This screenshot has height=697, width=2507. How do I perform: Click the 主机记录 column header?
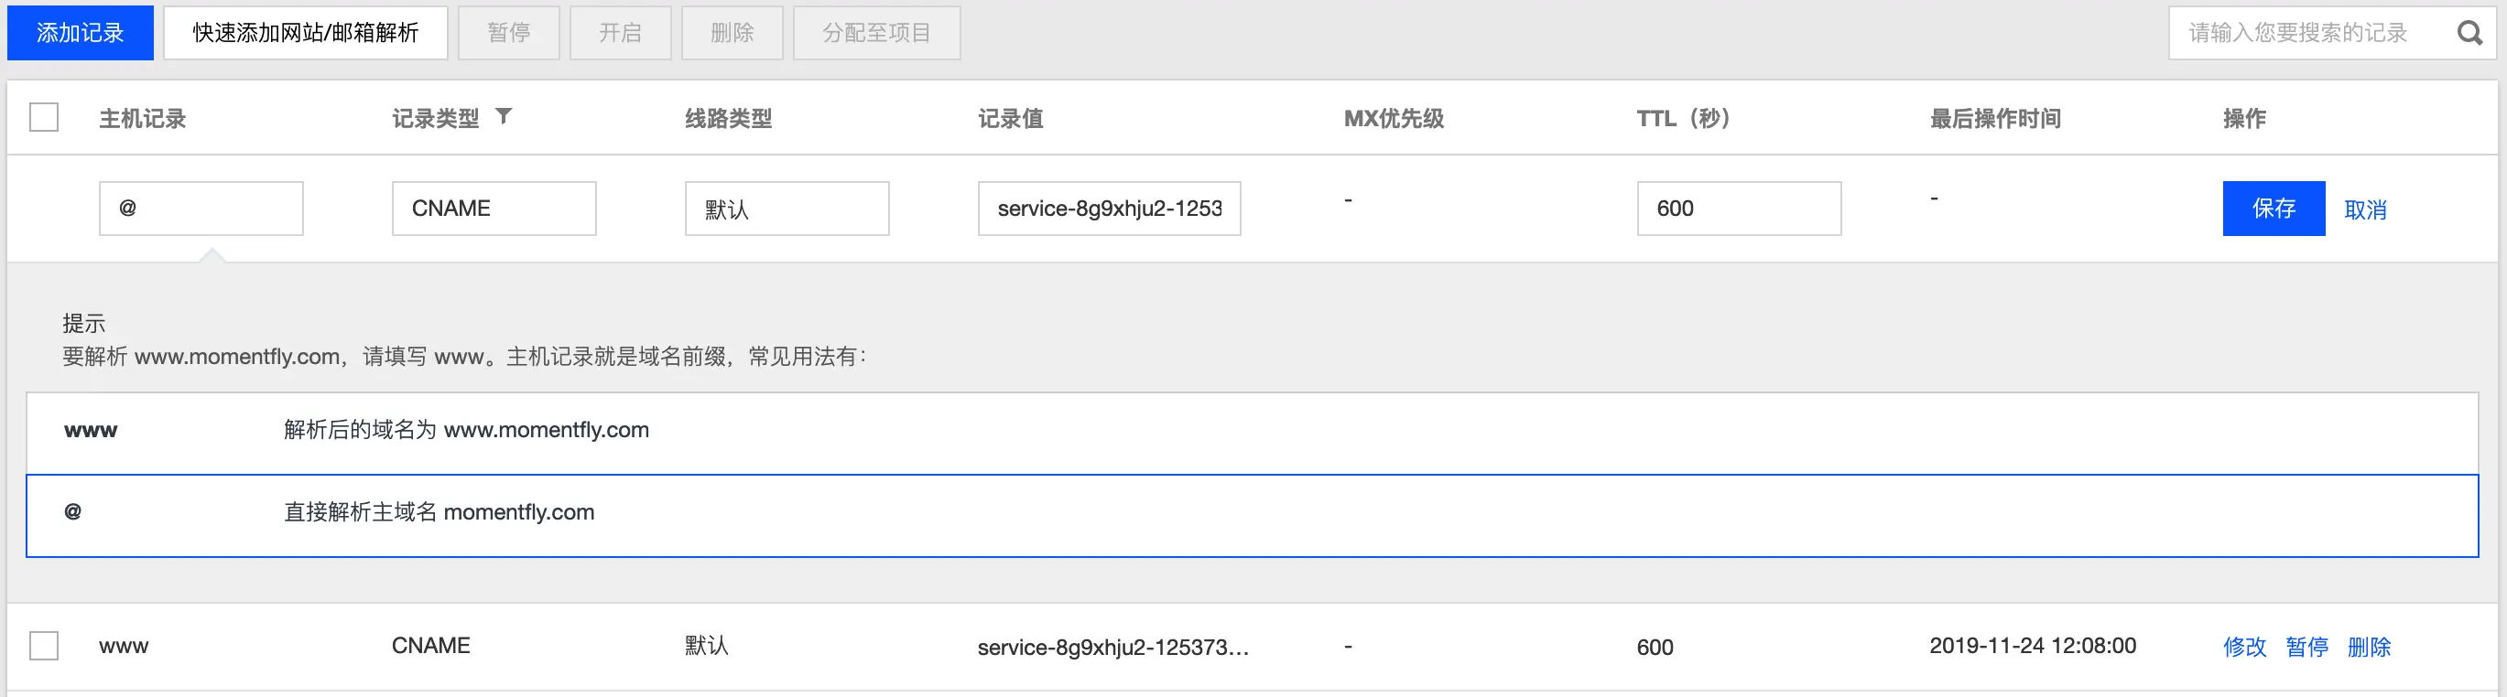point(143,119)
